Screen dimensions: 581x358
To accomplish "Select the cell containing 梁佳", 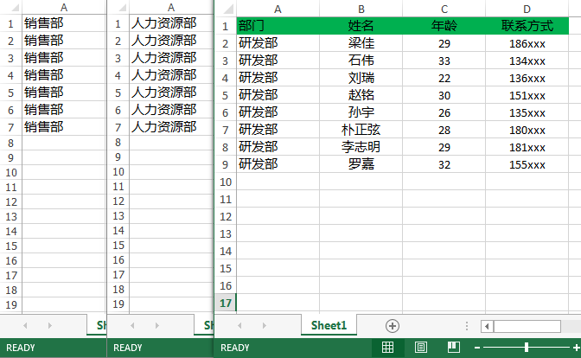I will pyautogui.click(x=361, y=43).
